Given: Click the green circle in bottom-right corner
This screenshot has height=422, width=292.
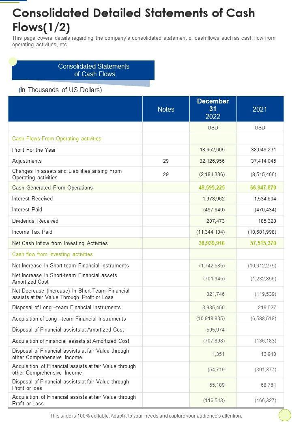Looking at the screenshot, I should (x=285, y=415).
